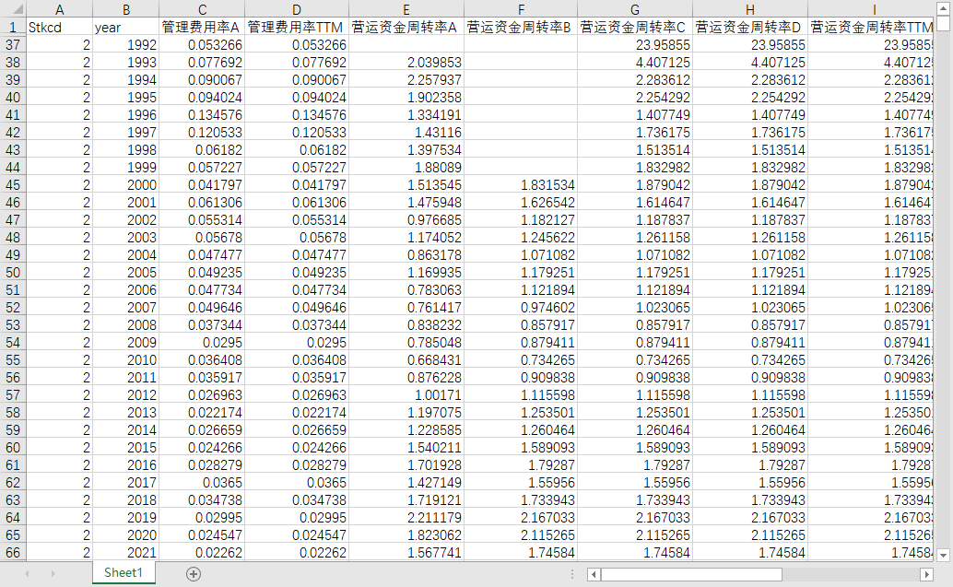Image resolution: width=953 pixels, height=587 pixels.
Task: Select cell with value 2.211179
Action: pos(406,518)
